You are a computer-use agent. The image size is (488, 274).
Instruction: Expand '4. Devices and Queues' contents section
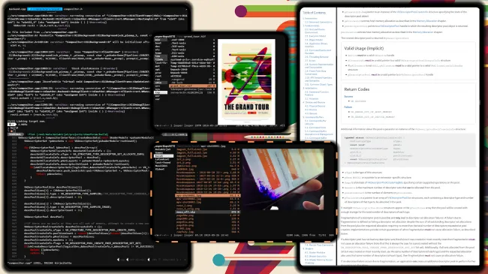[314, 102]
